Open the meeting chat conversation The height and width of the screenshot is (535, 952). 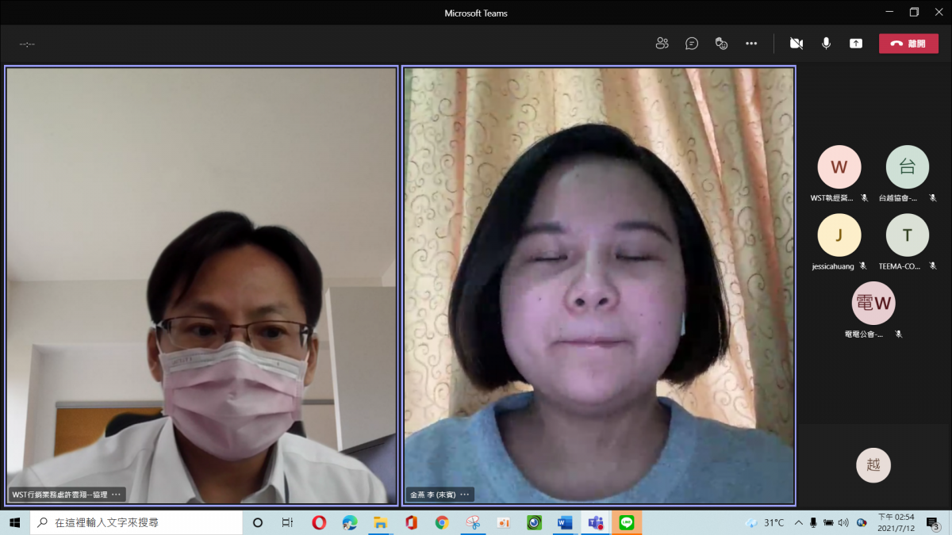click(x=692, y=44)
